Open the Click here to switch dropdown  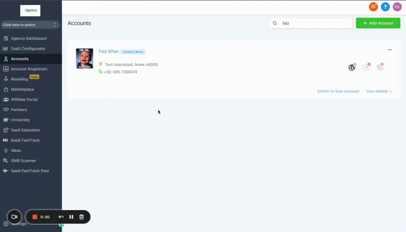(30, 25)
